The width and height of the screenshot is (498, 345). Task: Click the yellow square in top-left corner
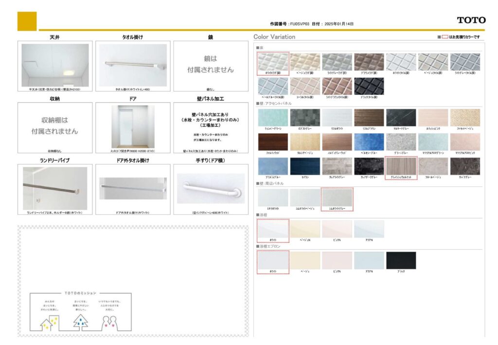coord(27,21)
